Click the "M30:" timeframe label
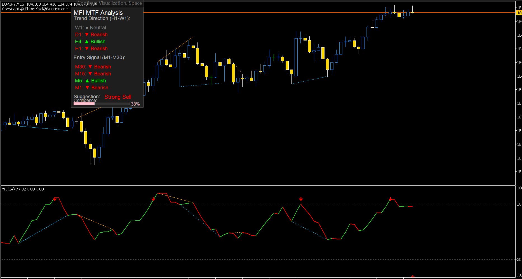Image resolution: width=522 pixels, height=279 pixels. [81, 67]
